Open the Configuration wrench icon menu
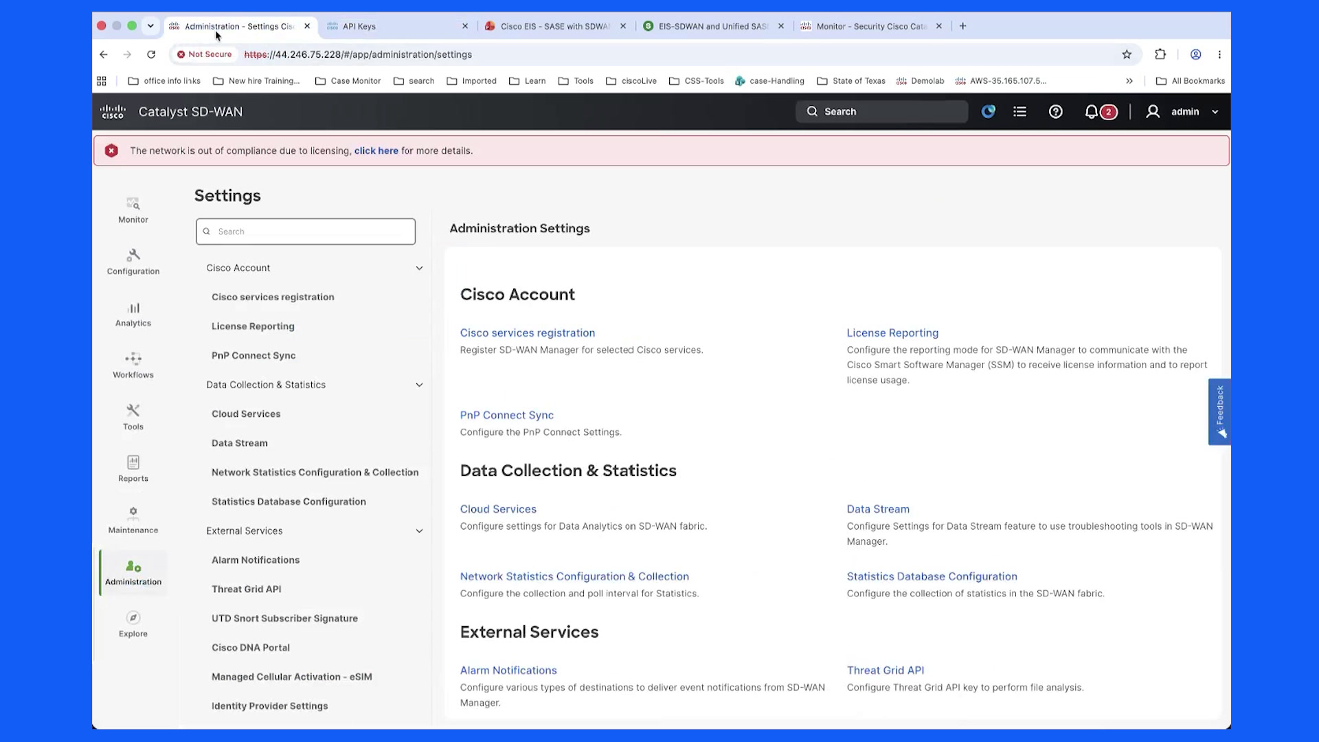 pyautogui.click(x=133, y=262)
